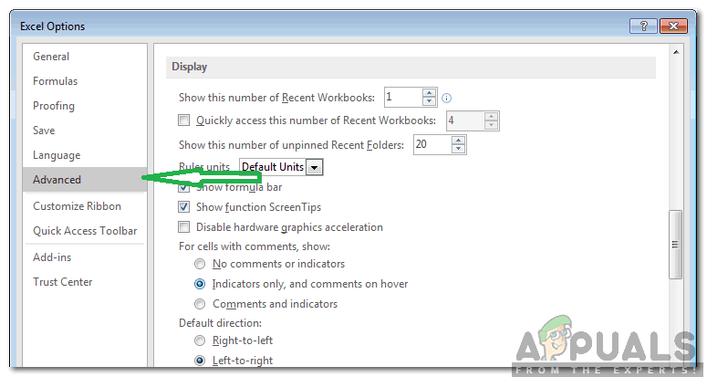Click the 'Default direction:' label
The image size is (707, 377).
tap(220, 323)
